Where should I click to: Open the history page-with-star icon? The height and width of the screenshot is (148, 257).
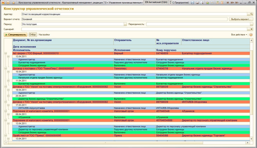(x=212, y=2)
